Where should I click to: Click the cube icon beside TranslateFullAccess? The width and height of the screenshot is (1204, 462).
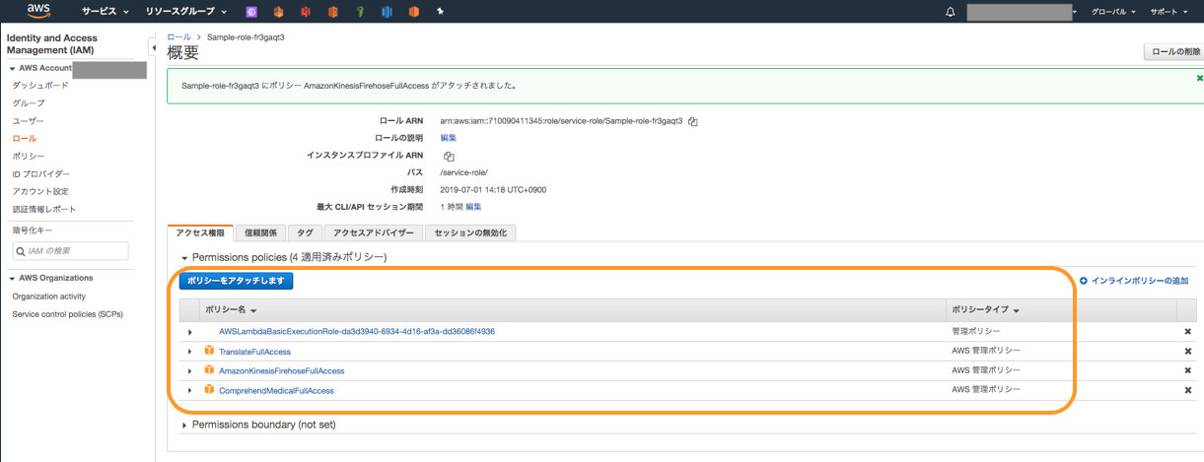coord(209,351)
